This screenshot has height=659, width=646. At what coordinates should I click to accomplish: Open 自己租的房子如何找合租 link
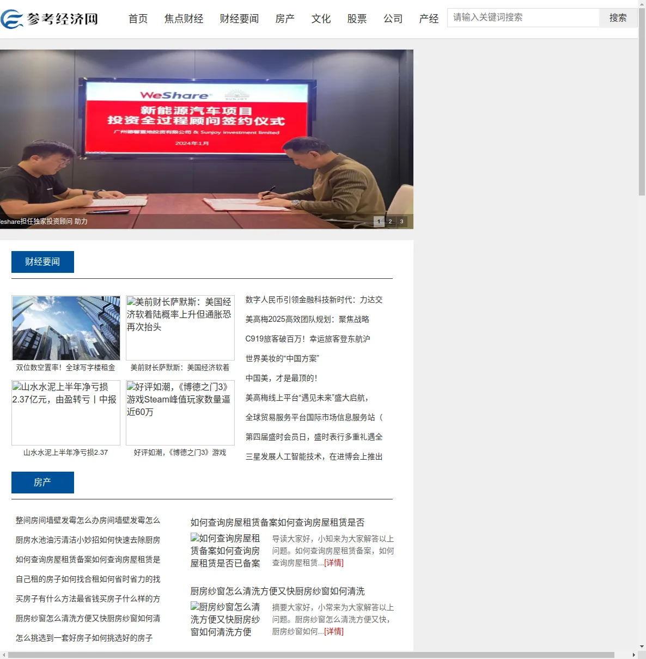click(88, 579)
